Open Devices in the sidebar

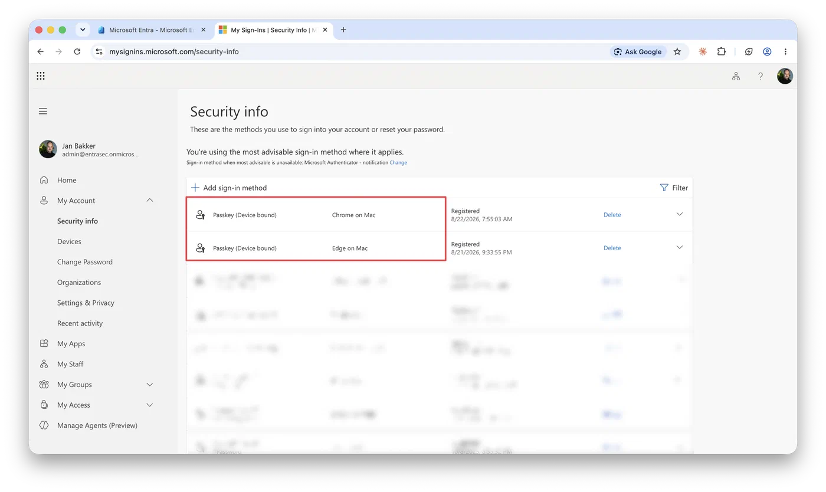[69, 241]
